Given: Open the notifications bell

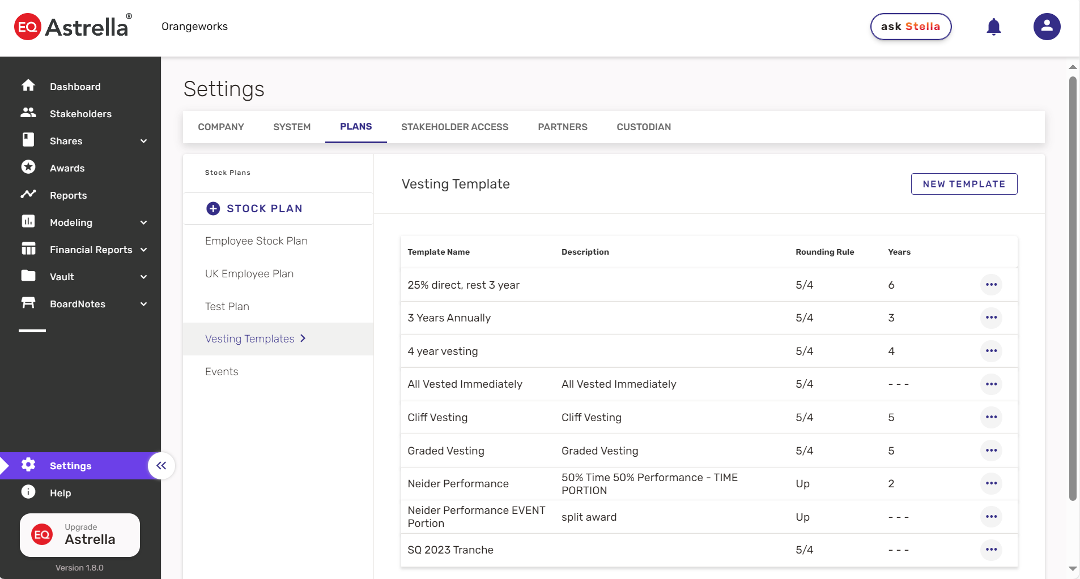Looking at the screenshot, I should click(993, 27).
